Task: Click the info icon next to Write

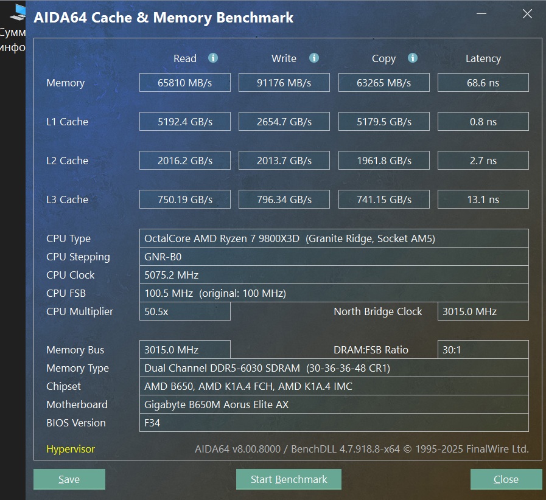Action: [313, 58]
